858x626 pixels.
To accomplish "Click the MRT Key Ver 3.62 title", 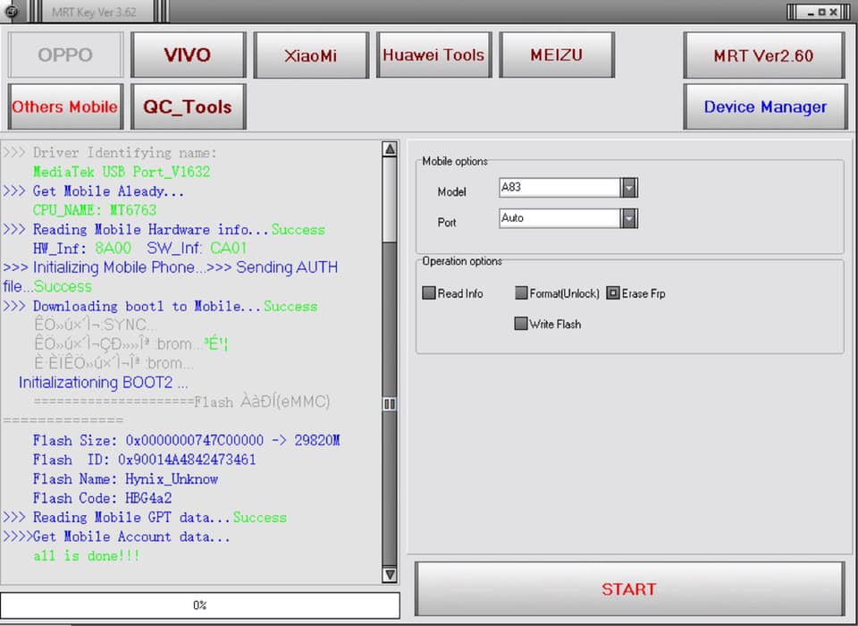I will pyautogui.click(x=94, y=12).
